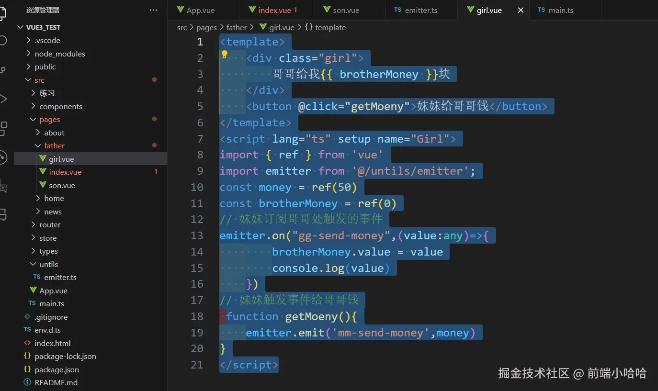Click line number 13 in the gutter
Viewport: 658px width, 391px height.
click(197, 235)
